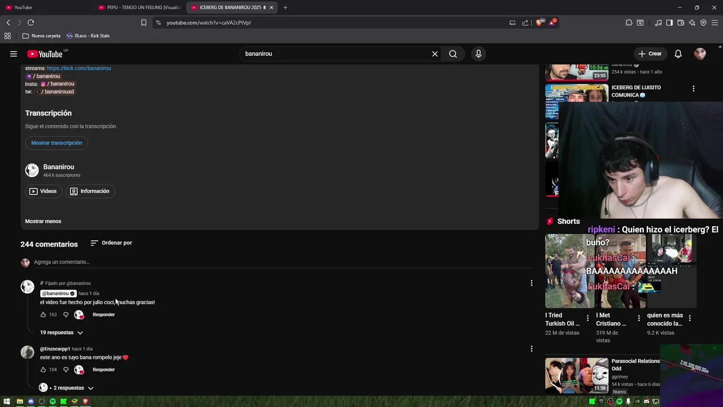Open the YouTube hamburger guide menu
723x407 pixels.
pos(14,54)
